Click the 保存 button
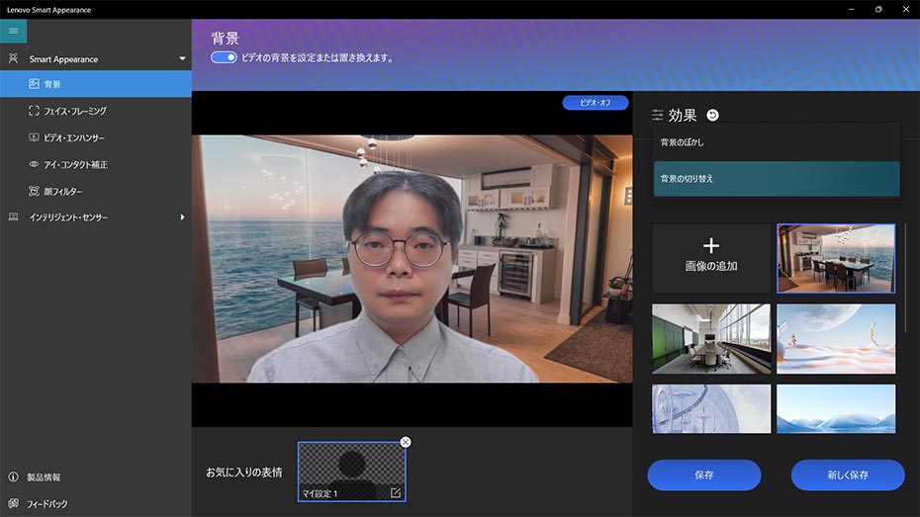 tap(703, 475)
